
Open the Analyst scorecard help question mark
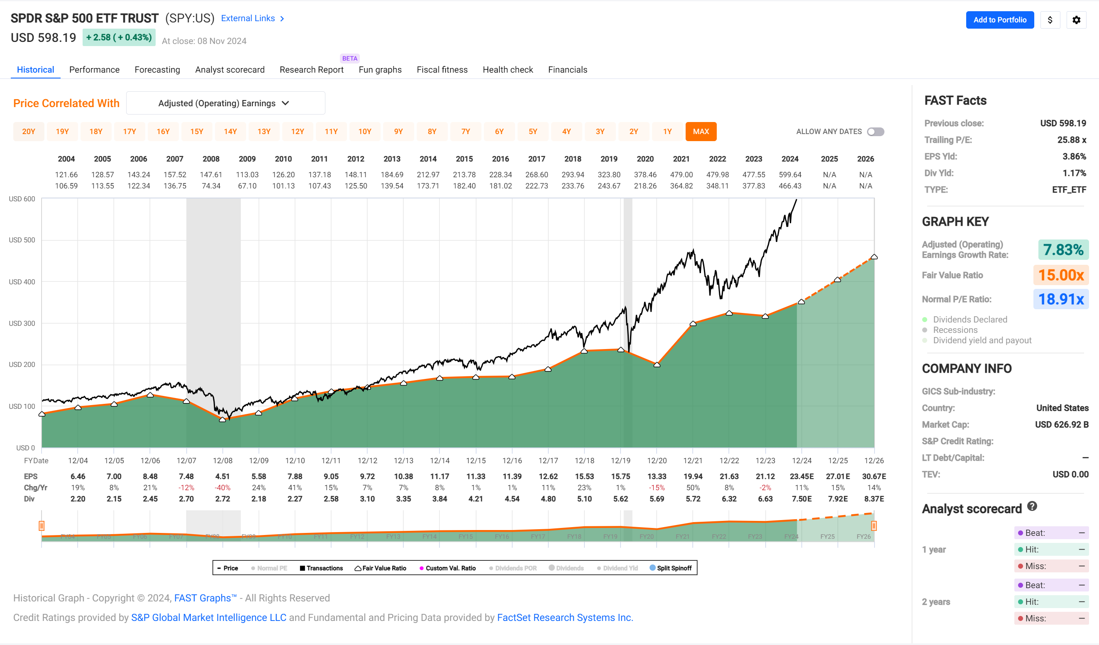click(x=1032, y=506)
